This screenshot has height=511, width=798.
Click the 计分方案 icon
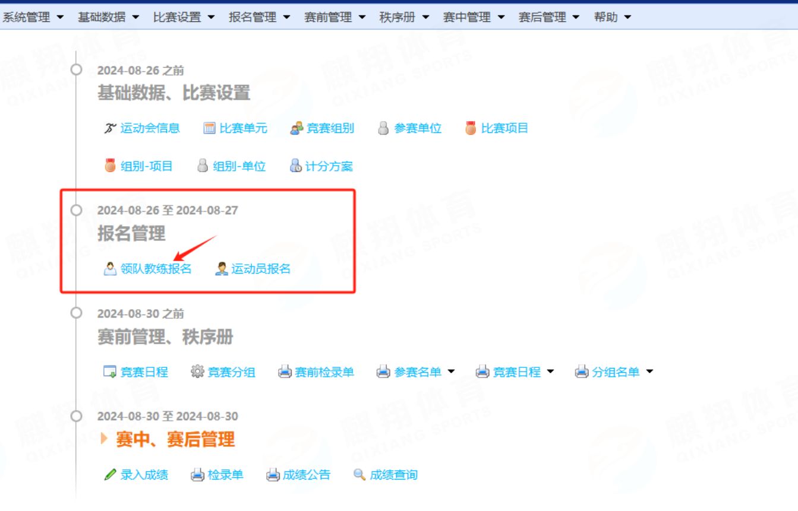tap(295, 166)
